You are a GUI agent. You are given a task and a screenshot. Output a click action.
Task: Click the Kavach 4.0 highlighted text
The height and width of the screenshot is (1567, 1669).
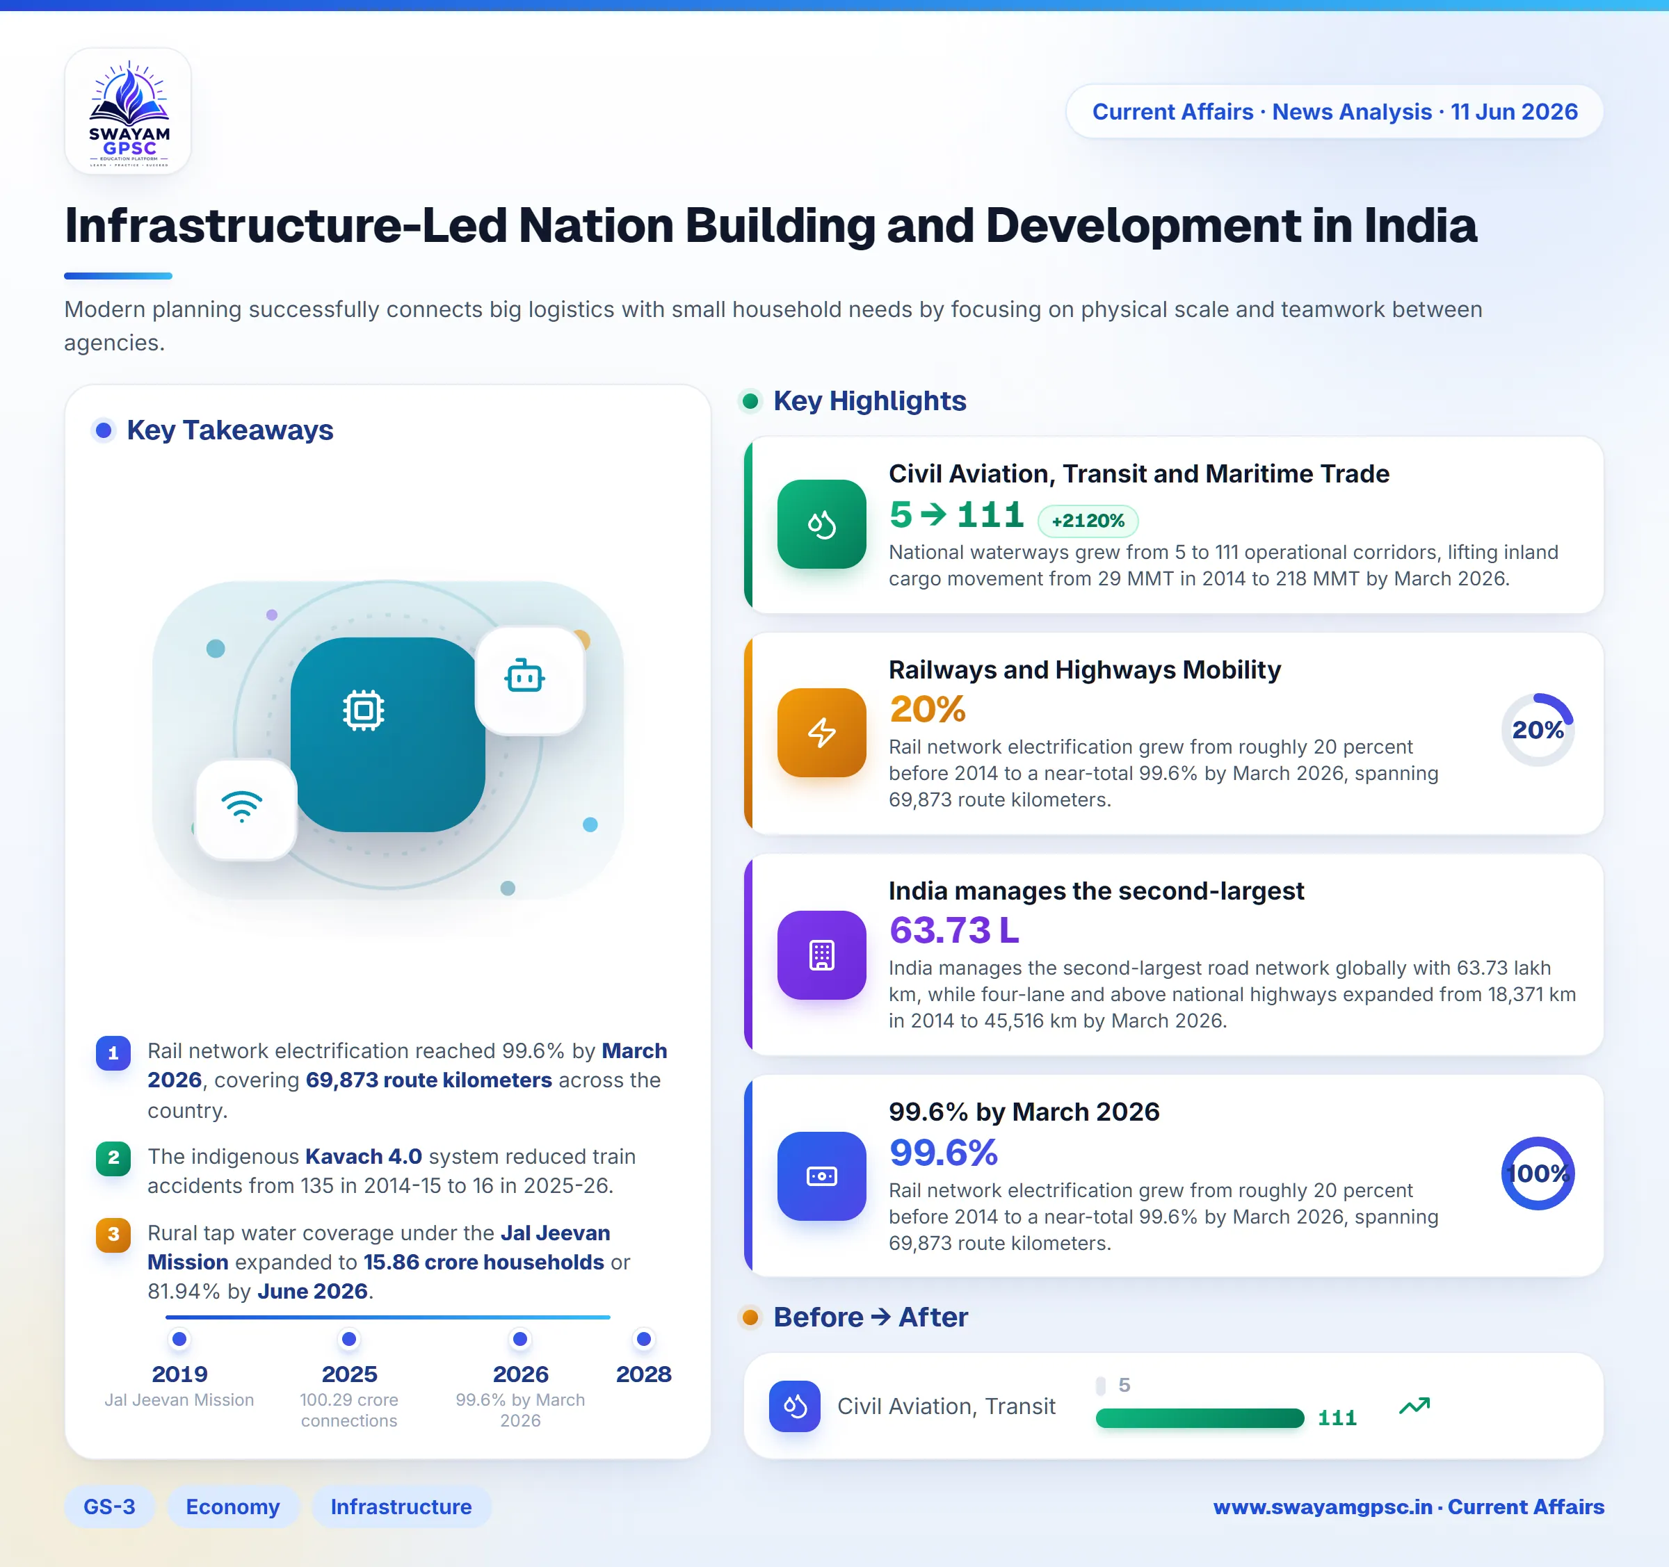364,1157
